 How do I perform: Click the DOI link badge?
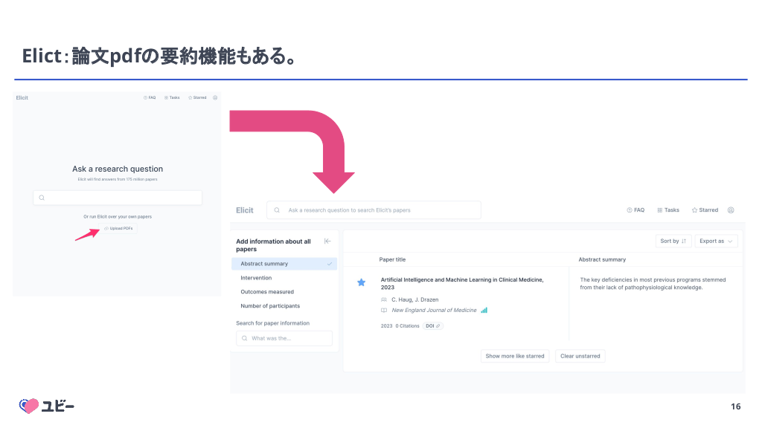click(433, 325)
